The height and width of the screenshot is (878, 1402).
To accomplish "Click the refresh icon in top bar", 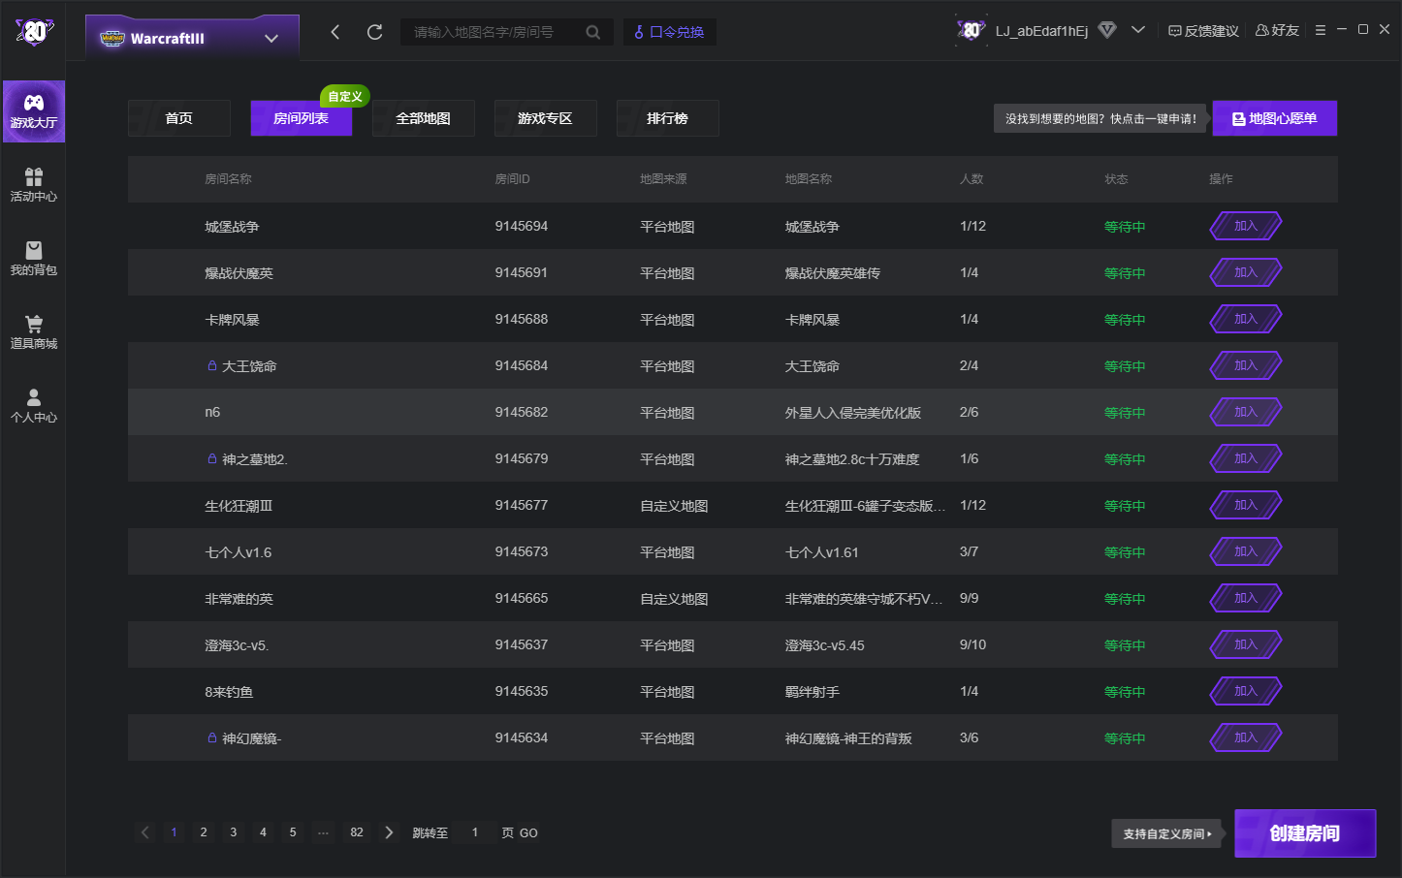I will coord(374,32).
